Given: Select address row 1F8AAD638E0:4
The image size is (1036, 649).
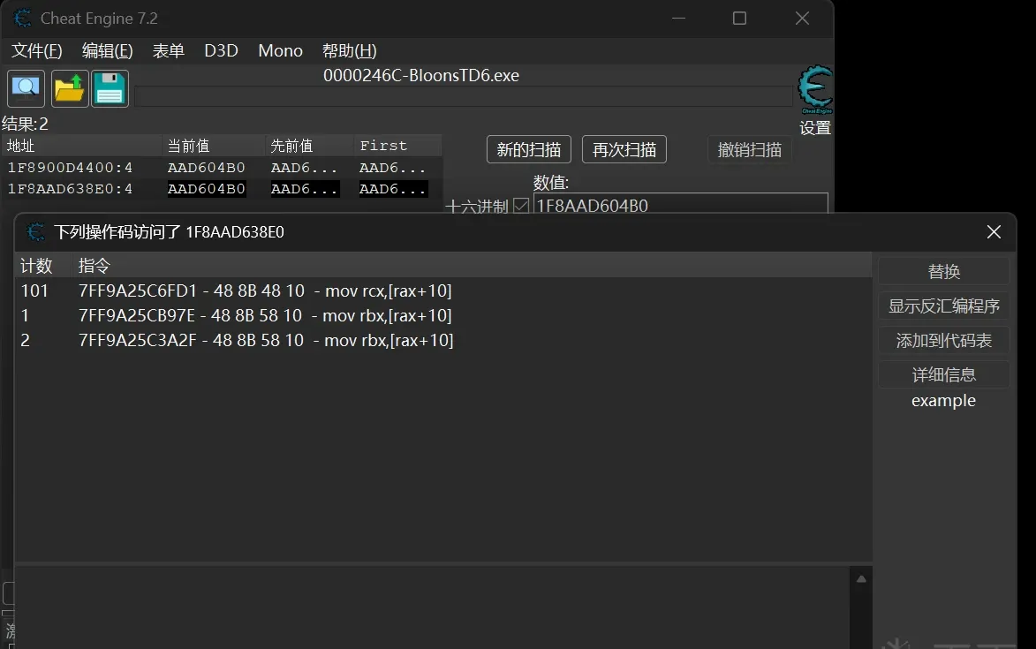Looking at the screenshot, I should [222, 189].
